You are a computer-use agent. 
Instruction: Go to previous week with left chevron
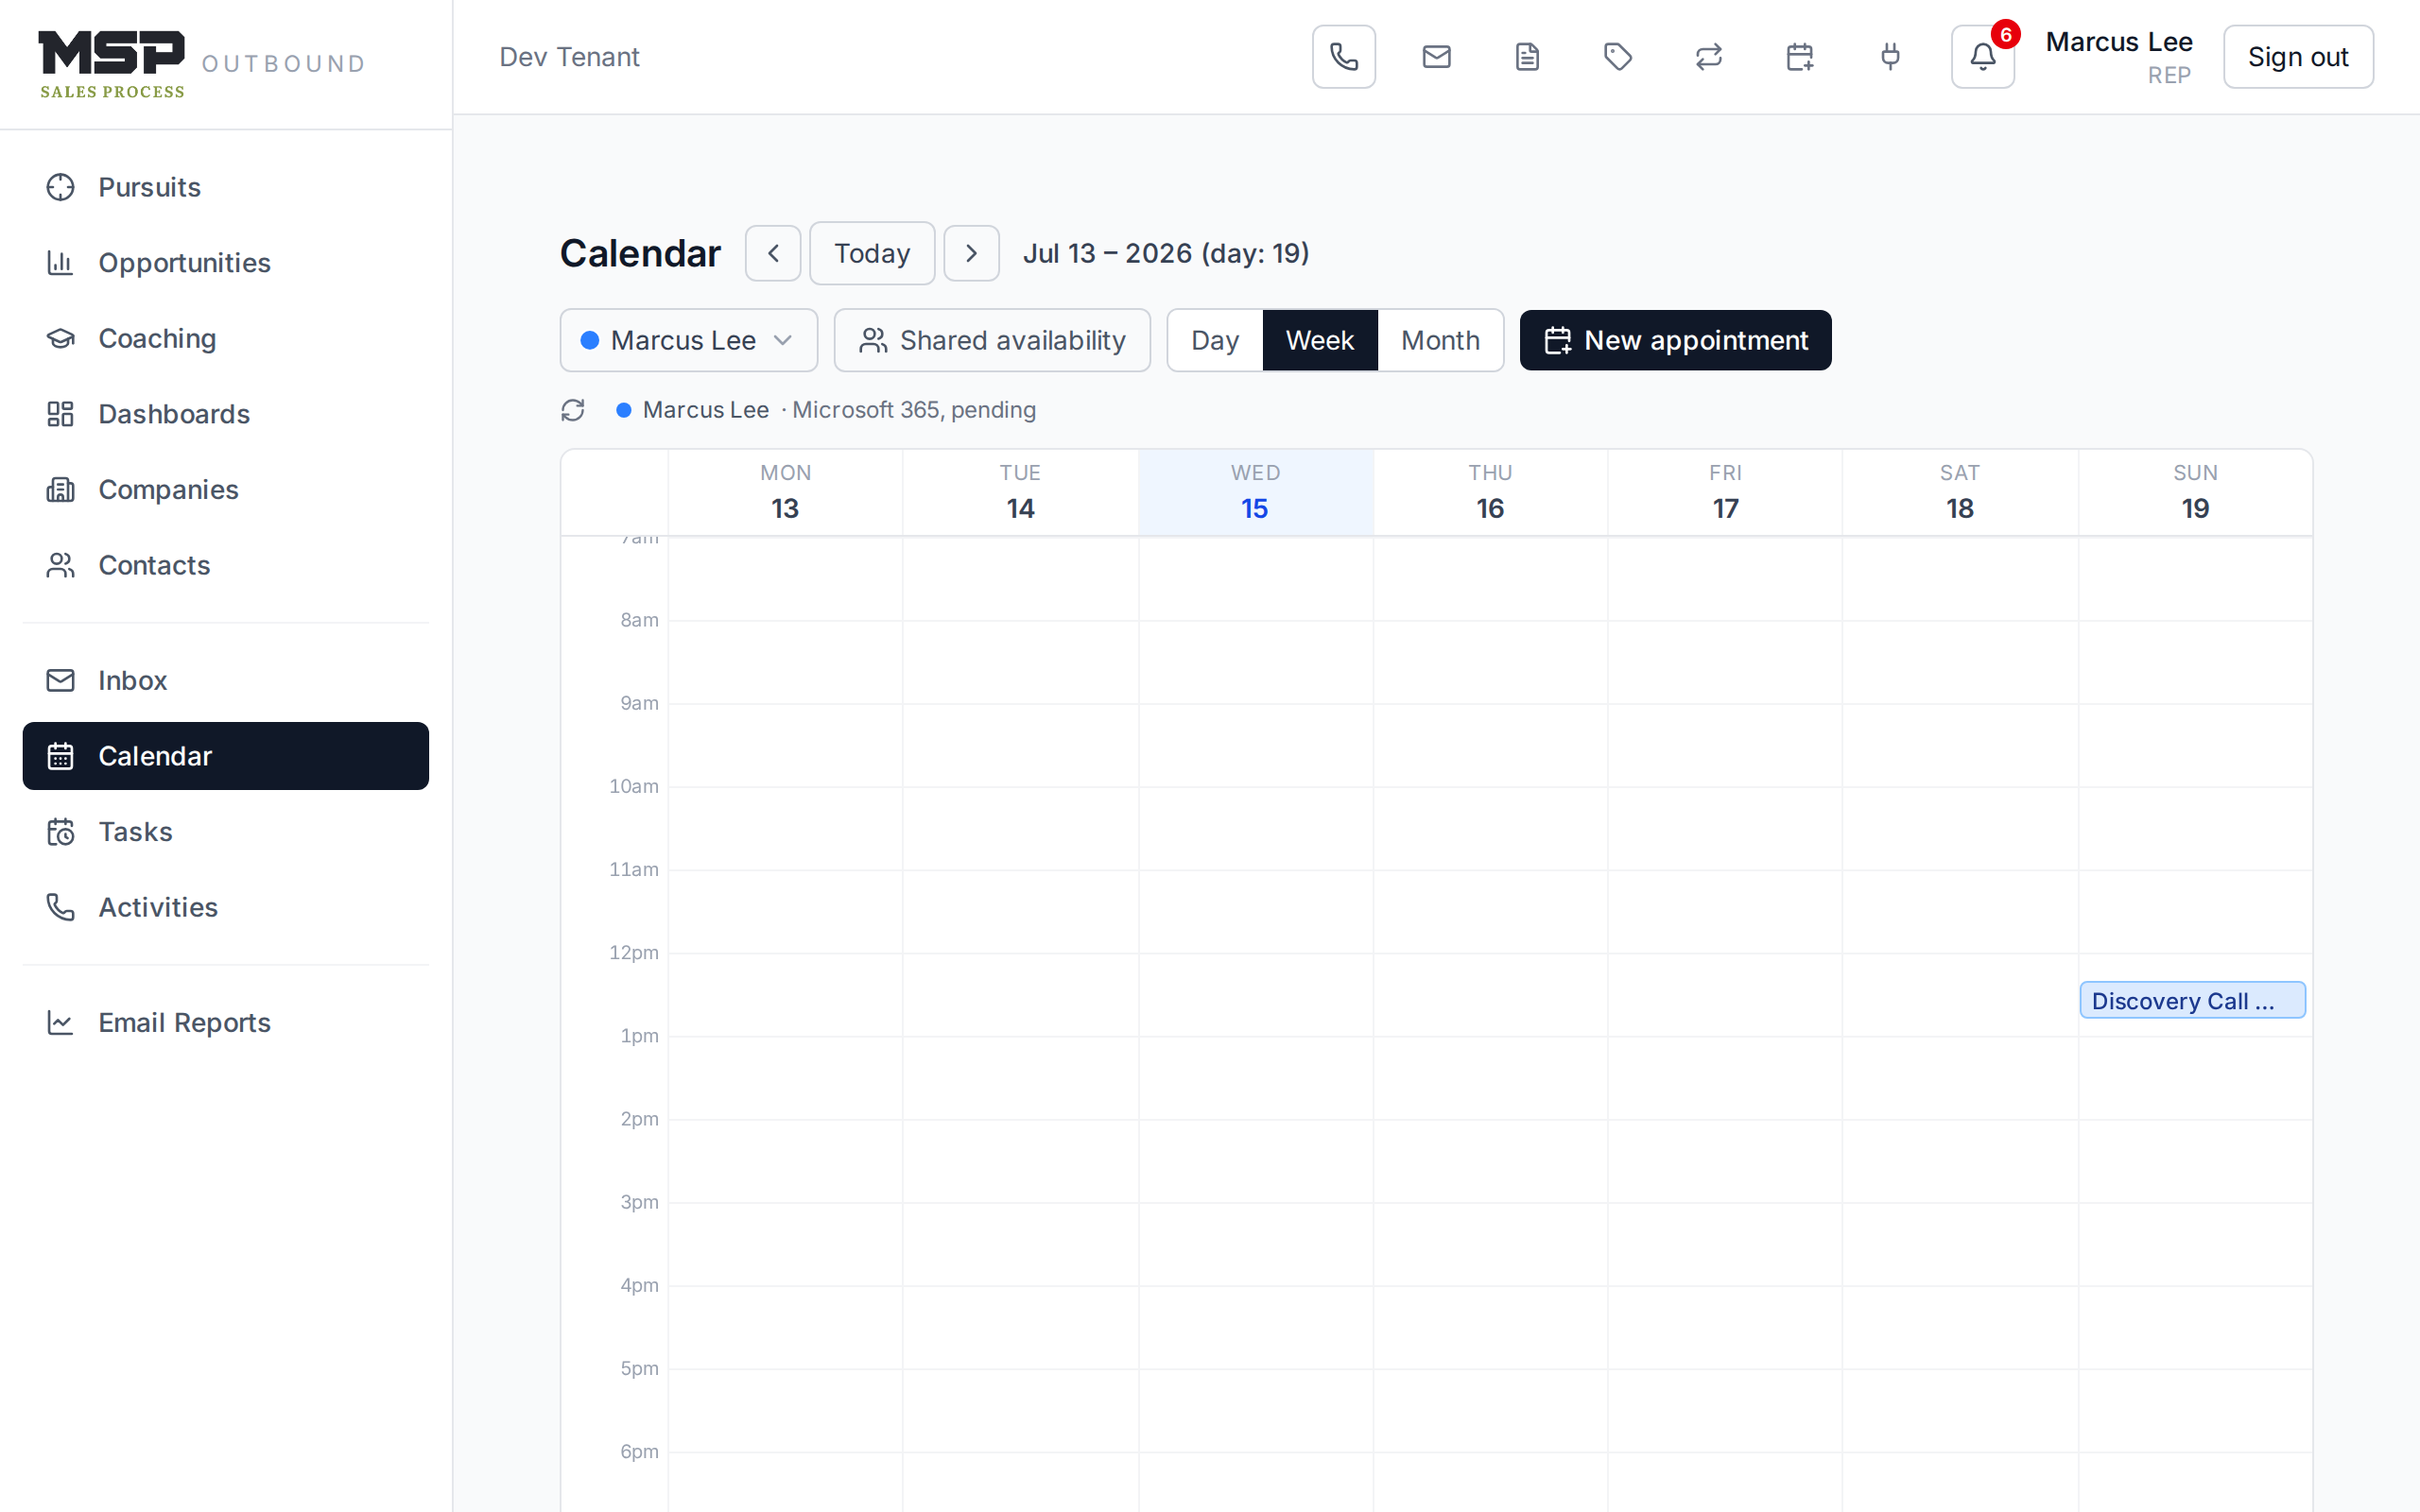(x=773, y=253)
